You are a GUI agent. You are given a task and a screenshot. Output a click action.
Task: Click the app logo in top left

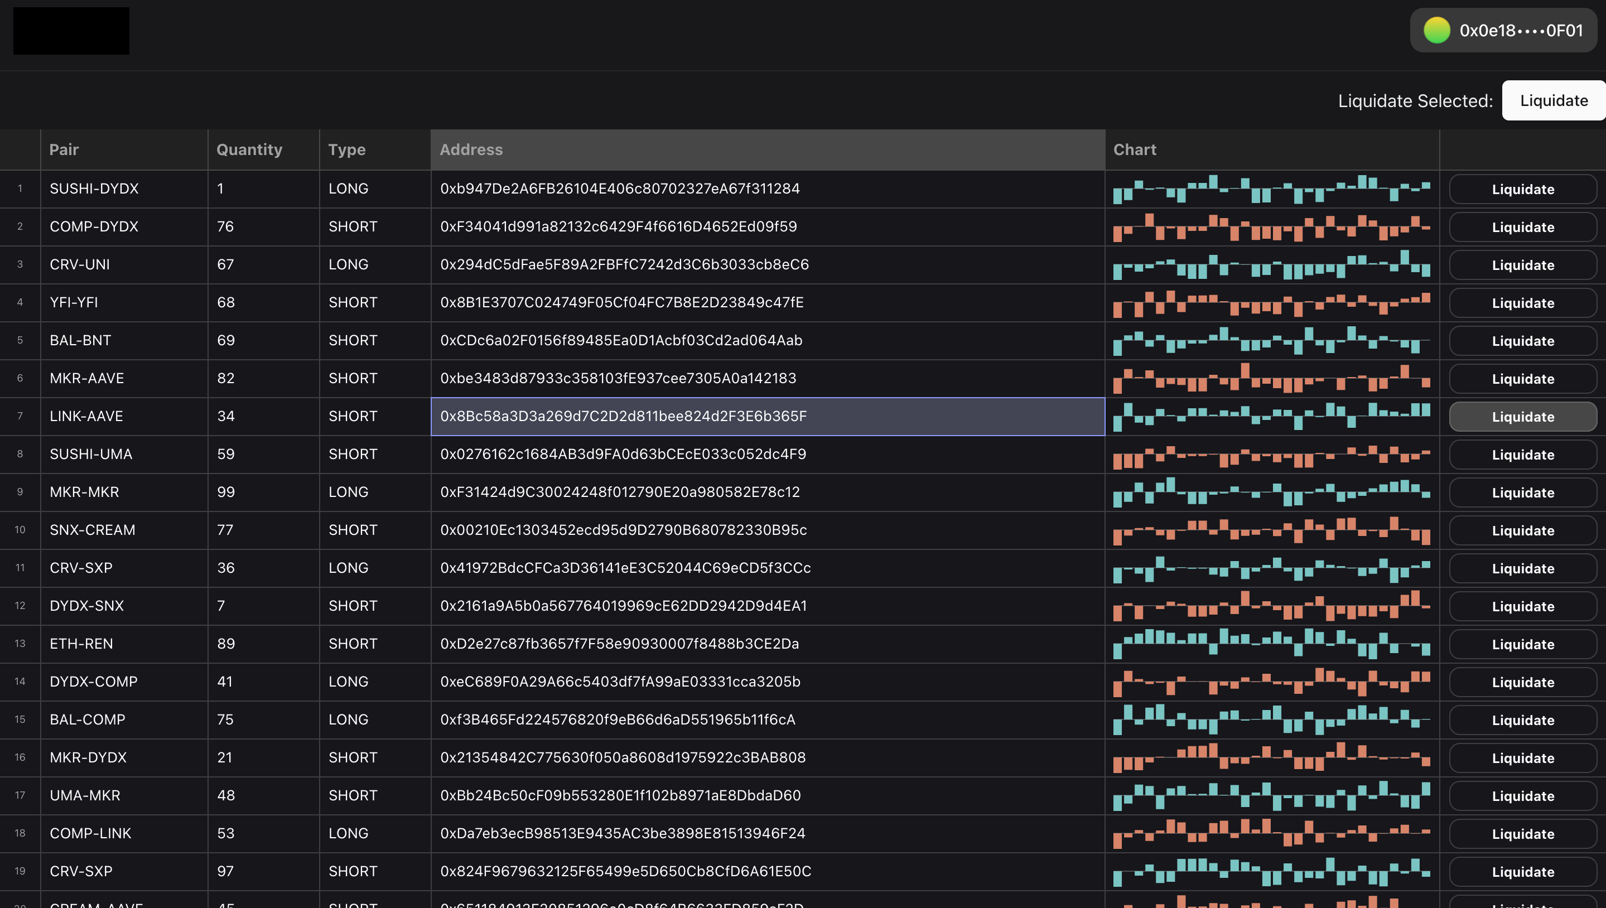pos(70,31)
